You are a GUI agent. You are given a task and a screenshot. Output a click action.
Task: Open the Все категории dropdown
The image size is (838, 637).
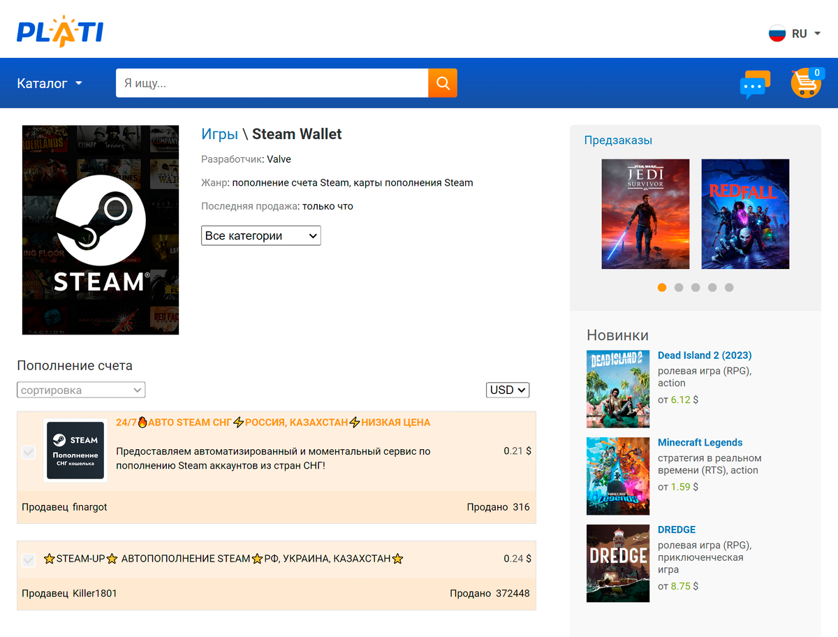click(260, 235)
